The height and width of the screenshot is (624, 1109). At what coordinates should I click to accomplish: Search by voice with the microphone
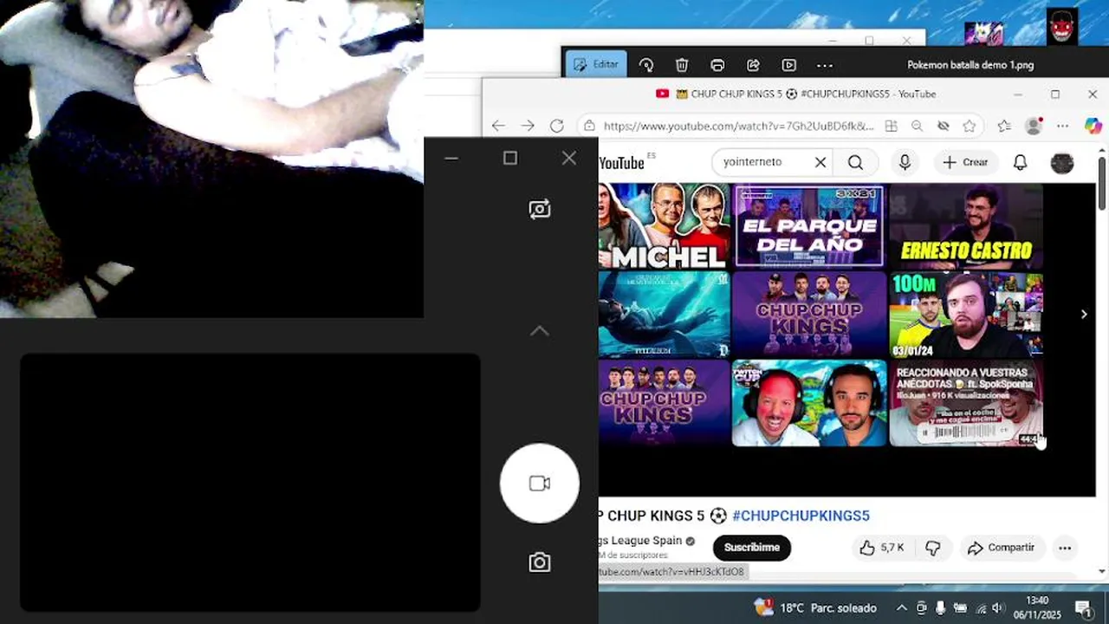coord(905,162)
